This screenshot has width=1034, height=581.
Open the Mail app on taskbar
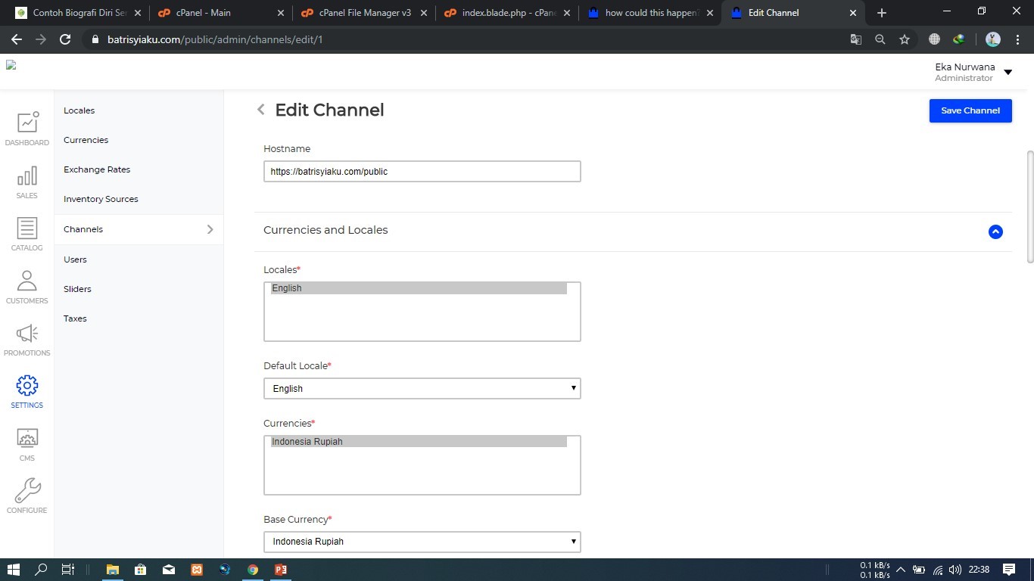(x=168, y=570)
